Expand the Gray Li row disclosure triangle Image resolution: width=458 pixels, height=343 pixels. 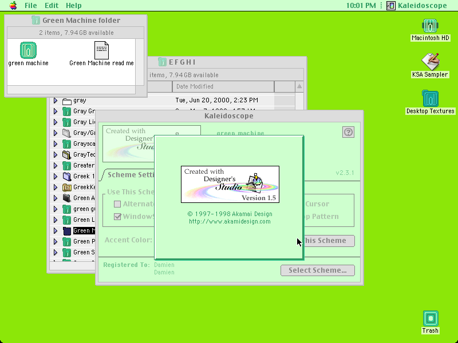55,122
